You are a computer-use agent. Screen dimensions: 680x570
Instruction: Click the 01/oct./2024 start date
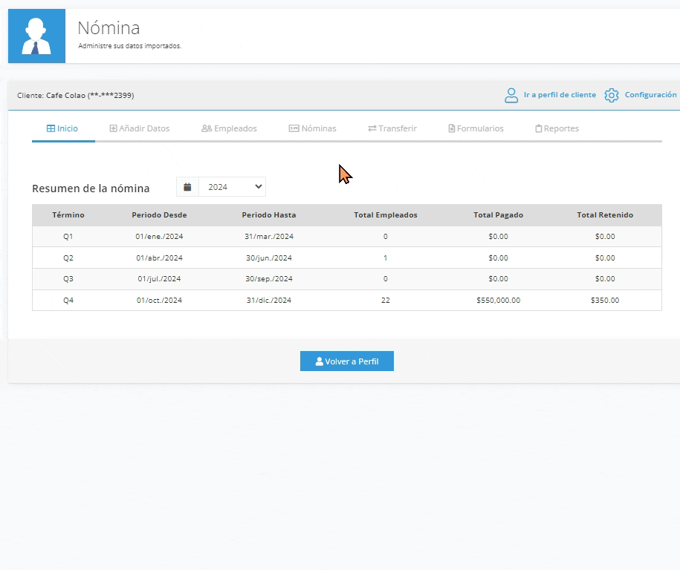coord(159,300)
